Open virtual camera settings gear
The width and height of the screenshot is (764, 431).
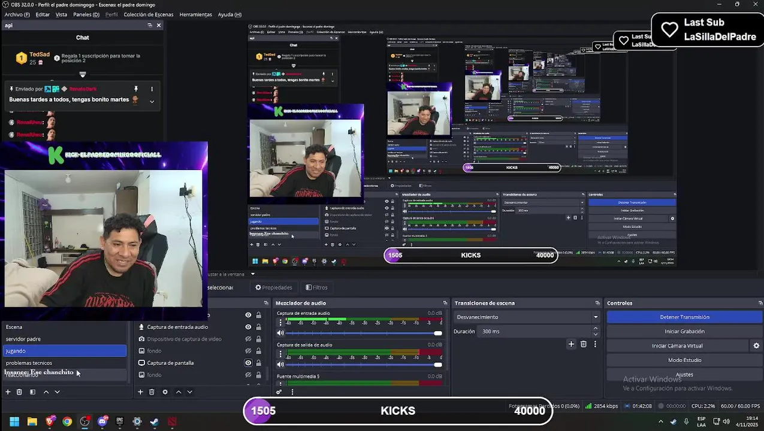(756, 345)
